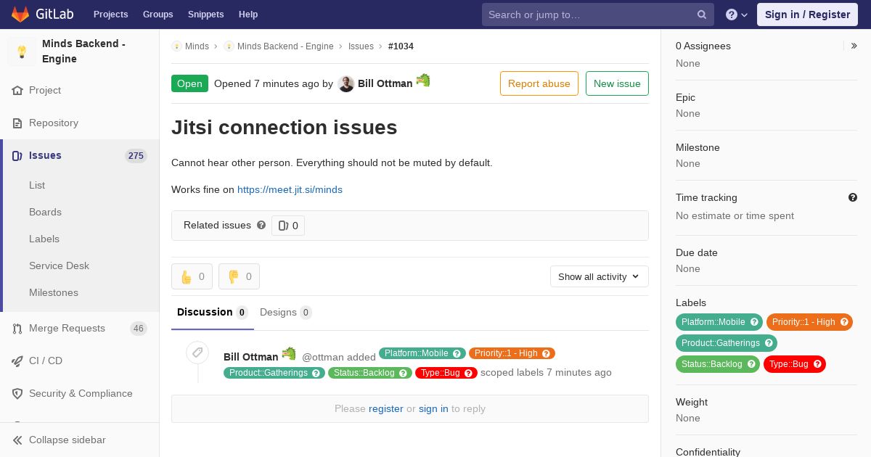
Task: Open the Help menu in navbar
Action: point(248,15)
